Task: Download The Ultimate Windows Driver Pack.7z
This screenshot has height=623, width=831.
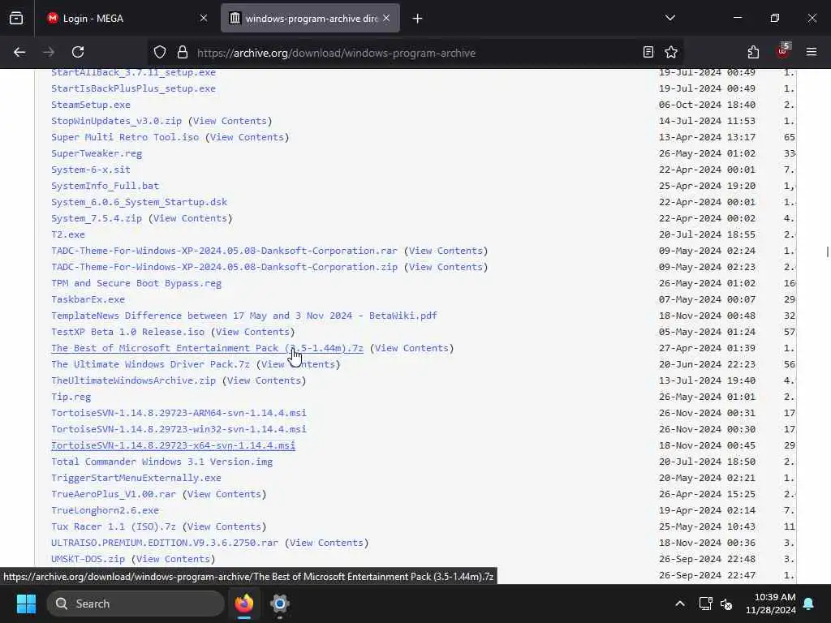Action: [x=150, y=364]
